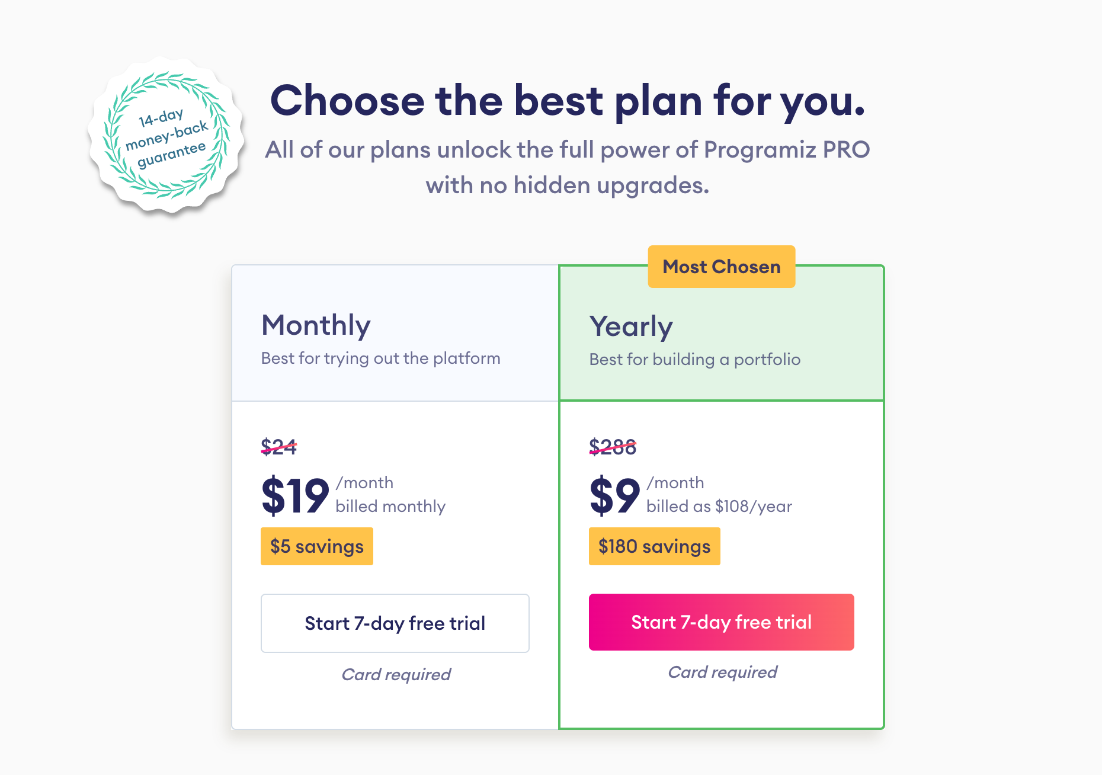Click the $9 per month price

click(x=614, y=495)
